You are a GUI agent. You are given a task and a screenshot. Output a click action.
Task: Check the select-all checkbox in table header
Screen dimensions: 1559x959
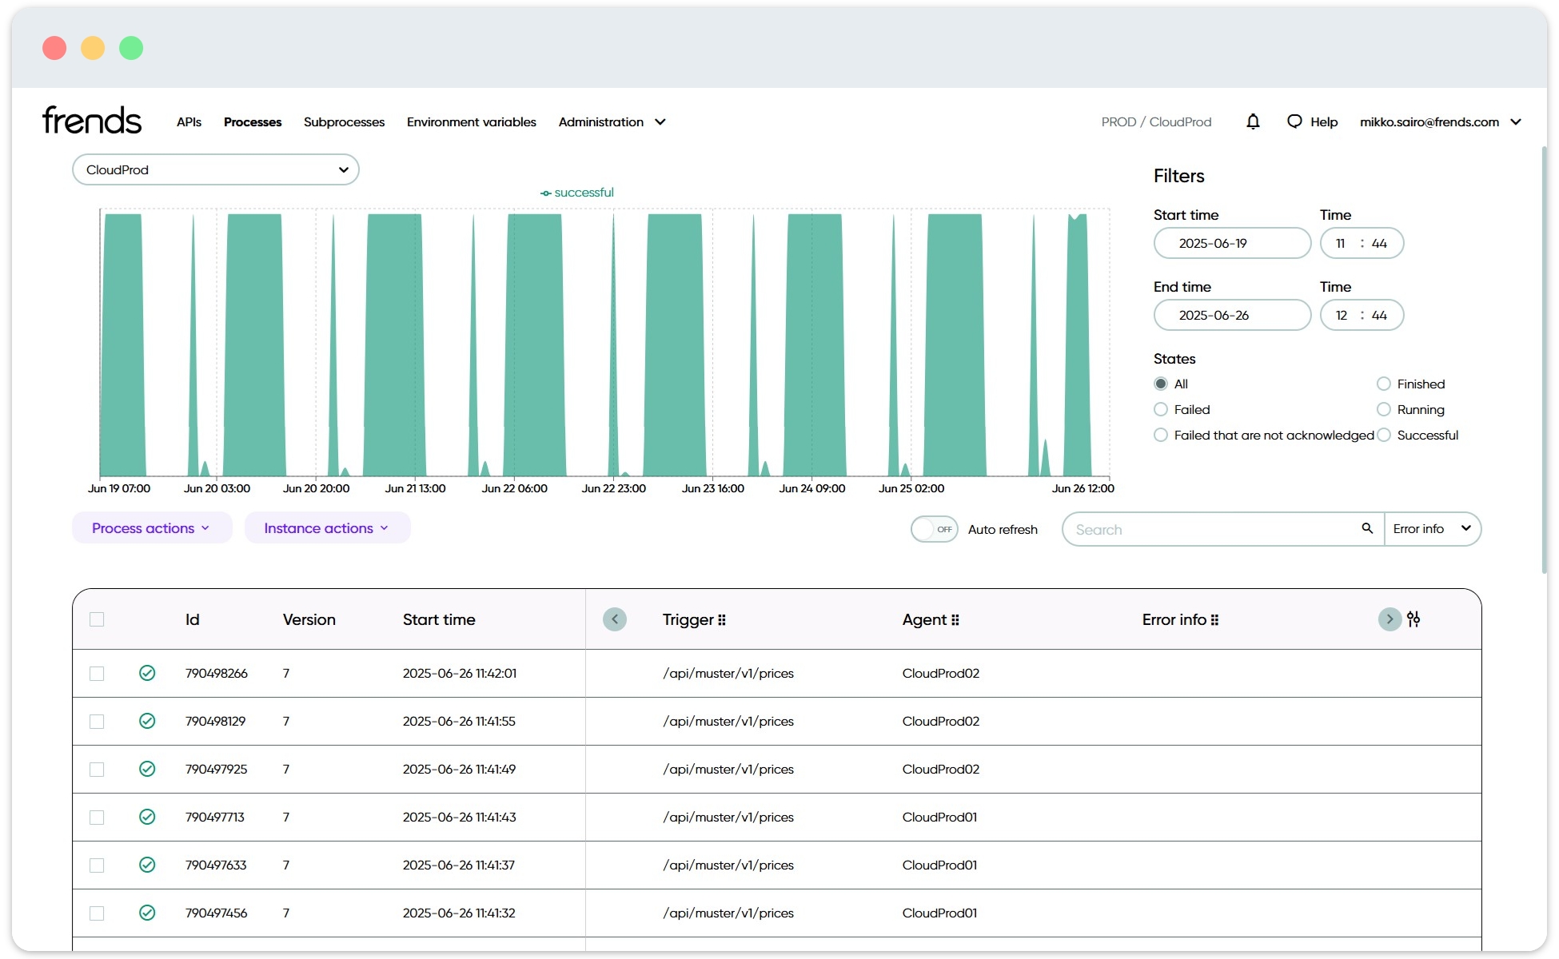click(97, 619)
